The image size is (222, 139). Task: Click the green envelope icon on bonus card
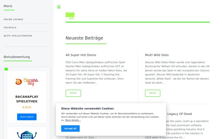pyautogui.click(x=6, y=69)
